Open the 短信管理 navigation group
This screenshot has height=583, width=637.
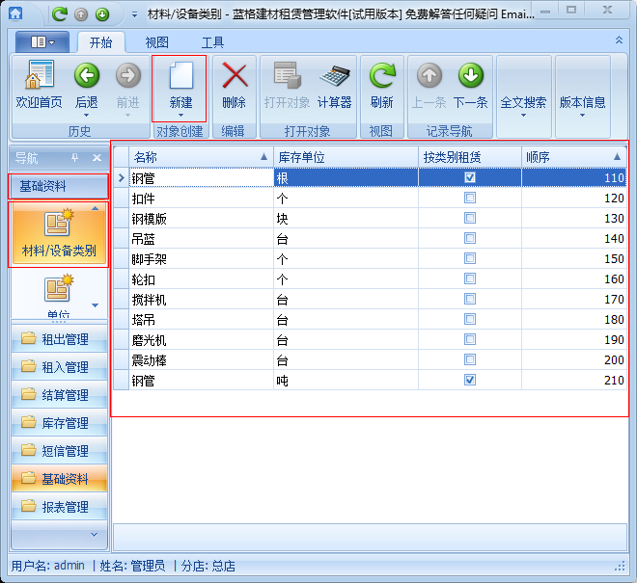pos(59,451)
